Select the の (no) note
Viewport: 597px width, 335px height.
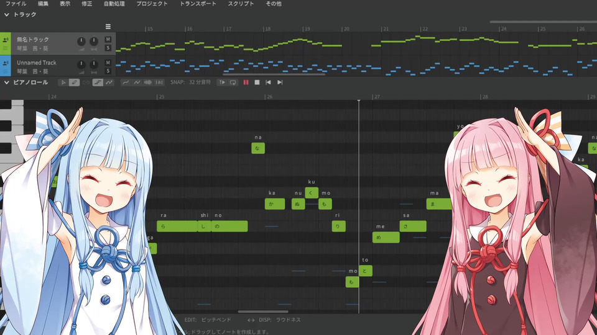click(229, 226)
